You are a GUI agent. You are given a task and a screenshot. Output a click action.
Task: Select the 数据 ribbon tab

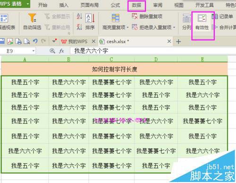click(136, 5)
